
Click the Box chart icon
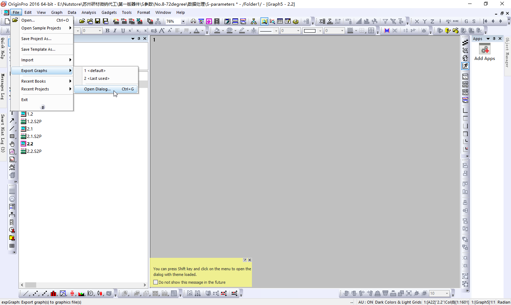(x=72, y=293)
